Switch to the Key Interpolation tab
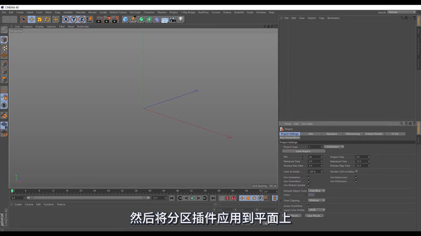This screenshot has height=236, width=421. [289, 138]
